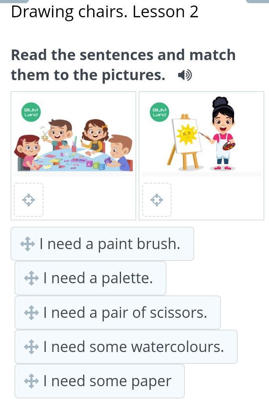Choose 'I need a pair of scissors.' sentence

(x=125, y=313)
